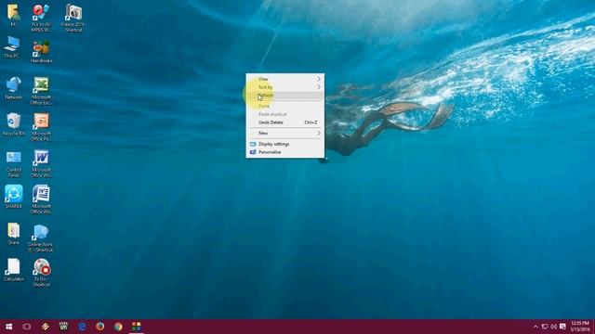Select the Online Work shortcut icon
Viewport: 595px width, 334px height.
40,238
